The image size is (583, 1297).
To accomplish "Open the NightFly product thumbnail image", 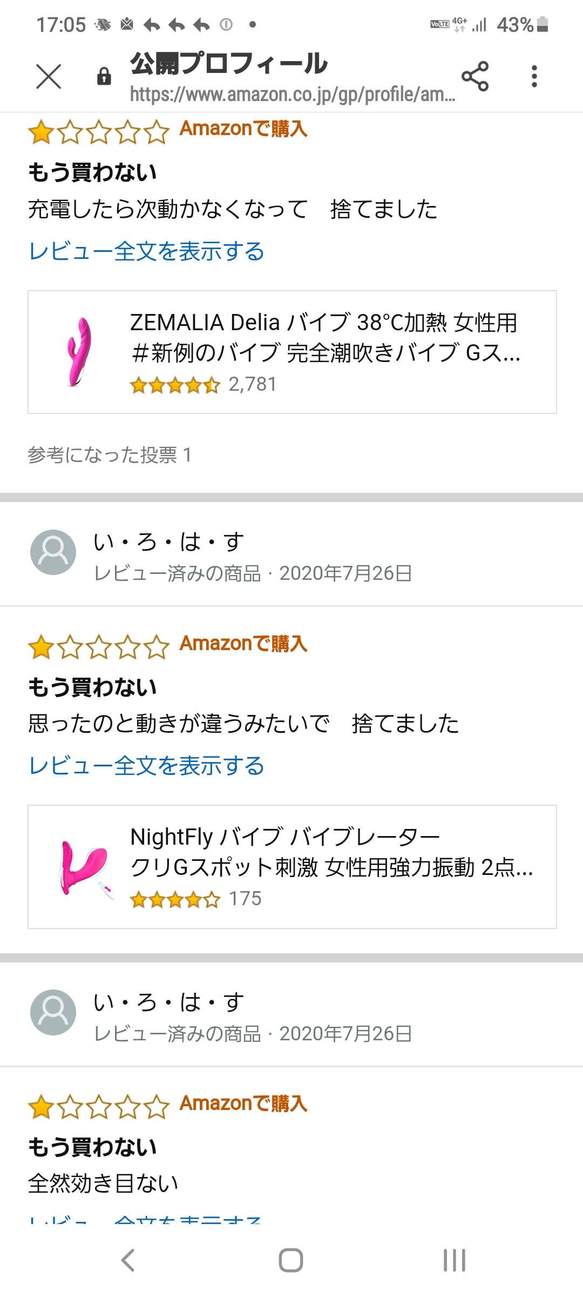I will pos(84,867).
